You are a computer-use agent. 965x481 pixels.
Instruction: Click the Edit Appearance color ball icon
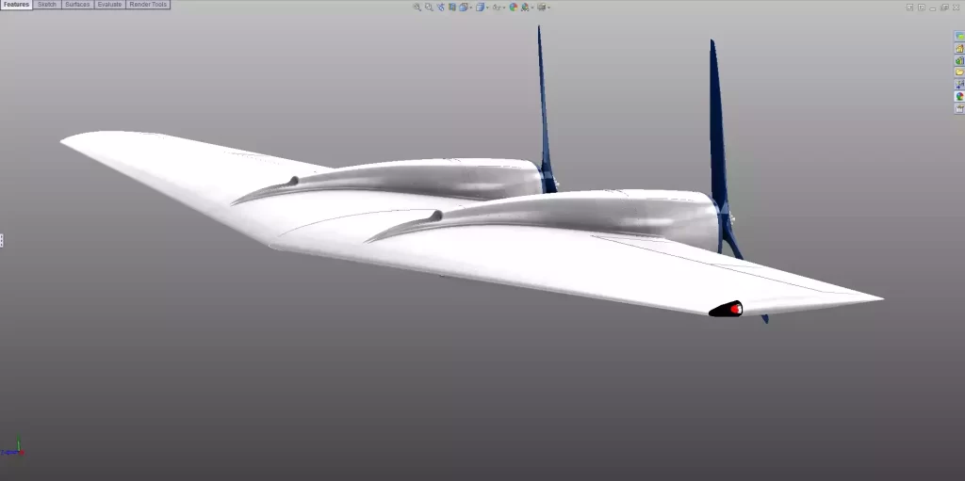(x=514, y=7)
